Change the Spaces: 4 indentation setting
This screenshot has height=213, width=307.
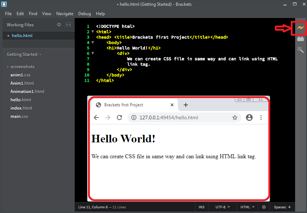tap(282, 207)
